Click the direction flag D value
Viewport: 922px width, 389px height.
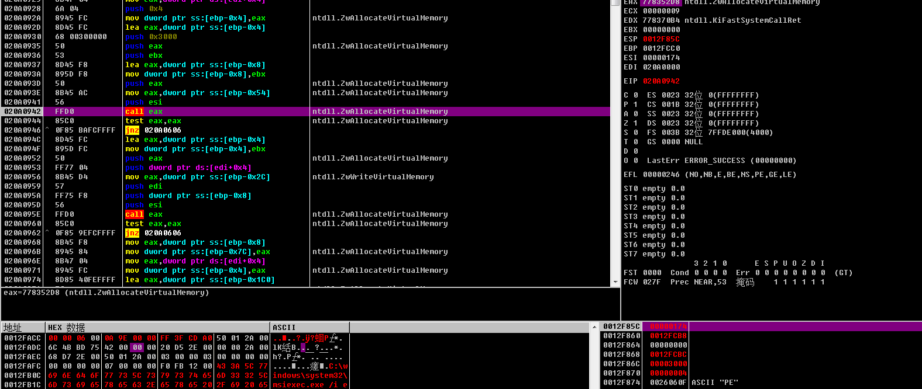[x=636, y=151]
